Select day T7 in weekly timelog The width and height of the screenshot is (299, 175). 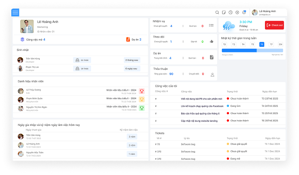coord(271,44)
